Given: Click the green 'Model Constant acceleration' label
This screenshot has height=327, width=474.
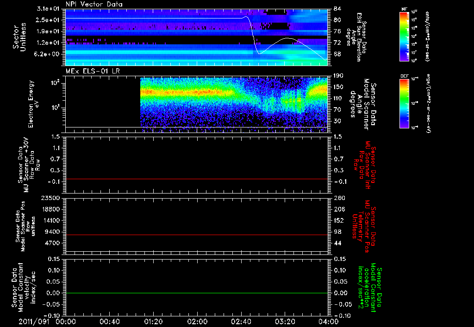Looking at the screenshot, I should click(370, 287).
